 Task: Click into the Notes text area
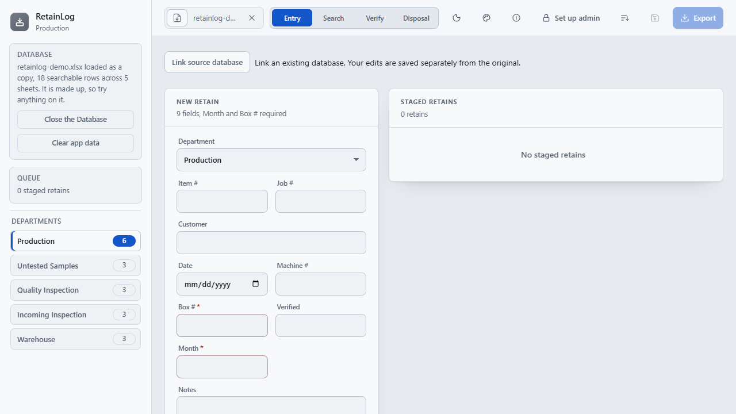pos(271,405)
